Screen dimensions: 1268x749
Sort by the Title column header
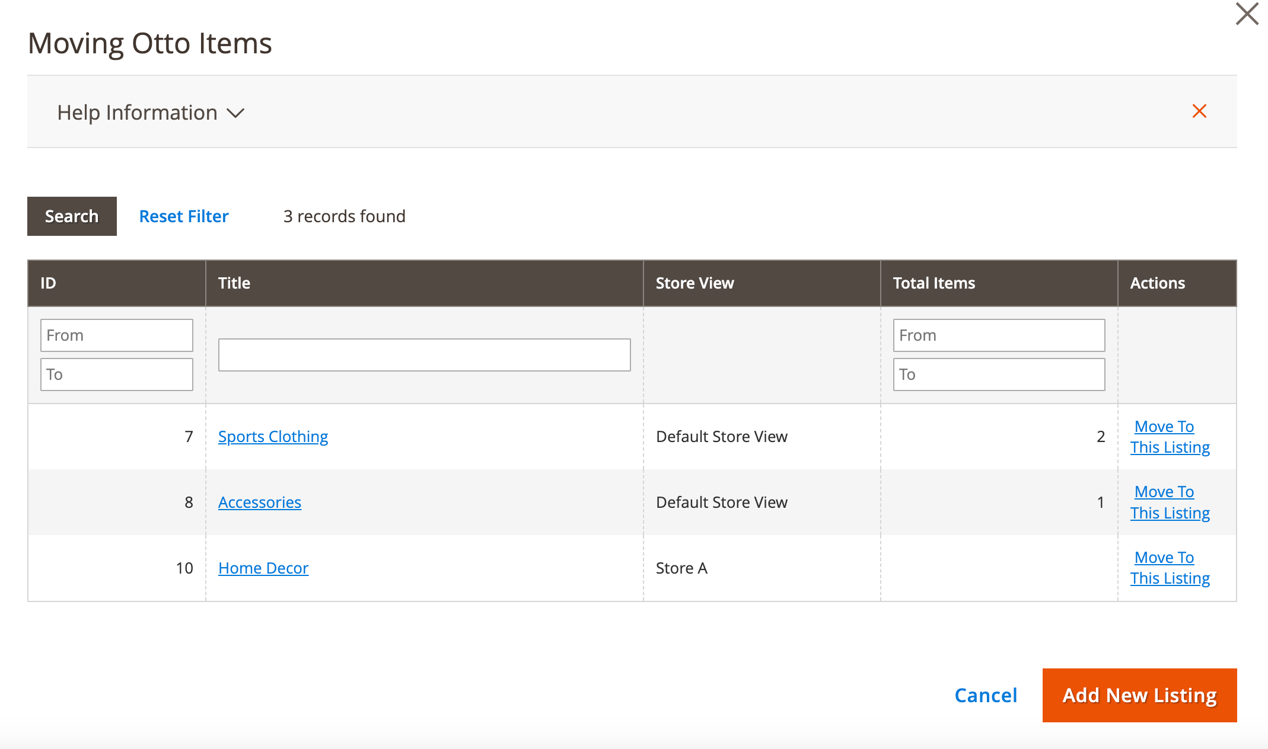click(234, 283)
